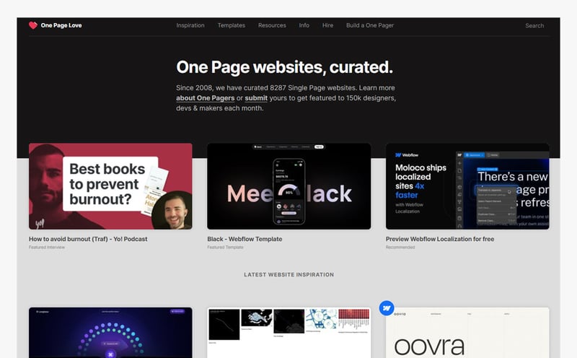Open the Moloco Webflow Localization thumbnail
The image size is (577, 358).
467,186
